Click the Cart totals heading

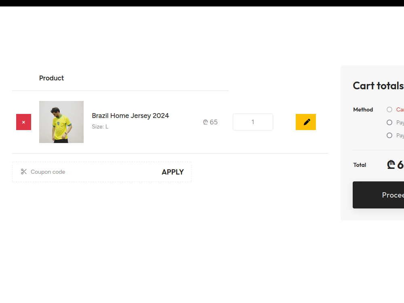[378, 86]
